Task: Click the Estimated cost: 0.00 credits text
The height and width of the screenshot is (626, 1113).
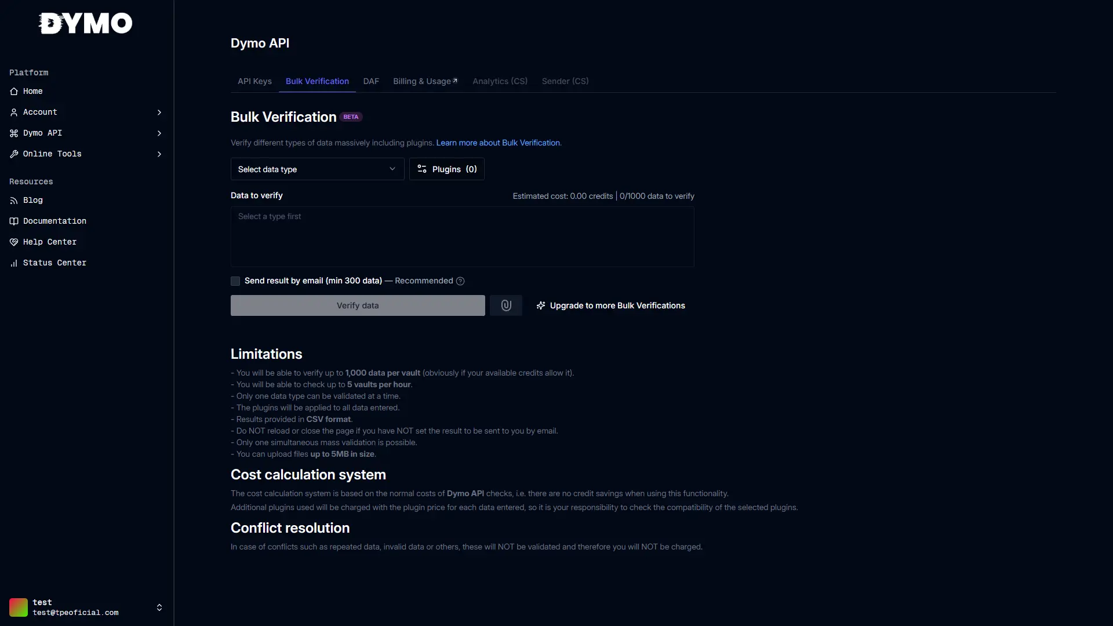Action: point(562,196)
